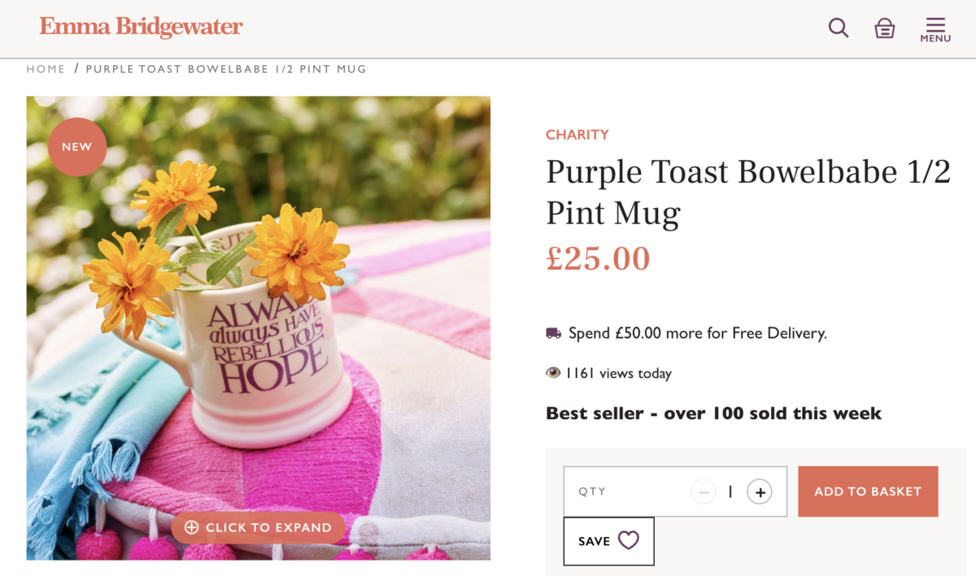Open the hamburger MENU
976x576 pixels.
point(935,29)
